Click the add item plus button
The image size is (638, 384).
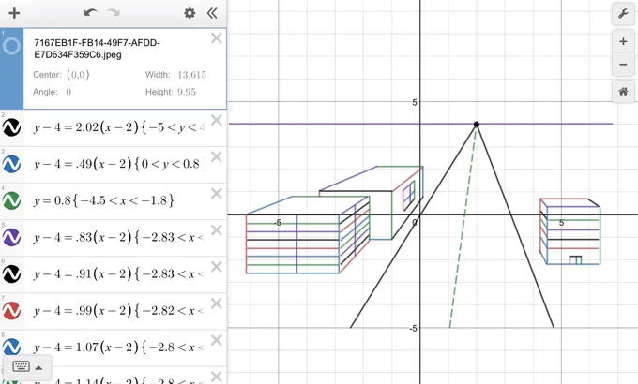tap(14, 13)
